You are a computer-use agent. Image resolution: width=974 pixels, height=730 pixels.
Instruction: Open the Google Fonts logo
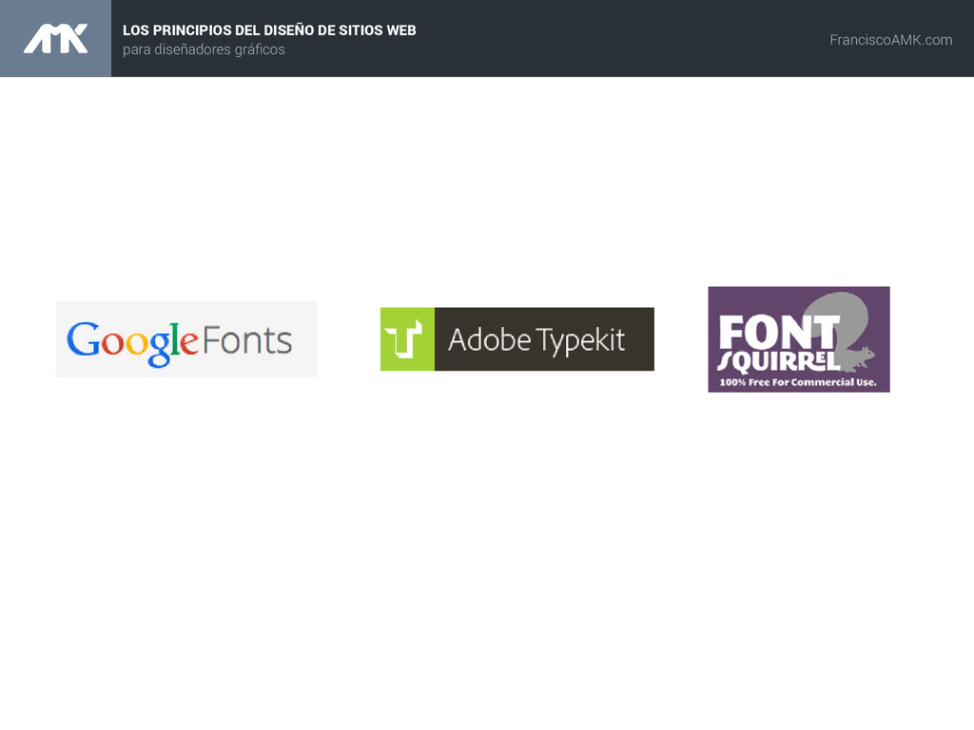pos(186,339)
